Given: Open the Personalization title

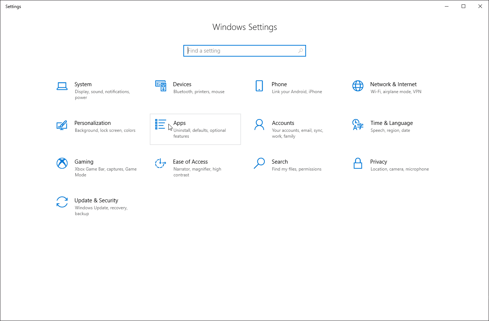Looking at the screenshot, I should click(x=93, y=123).
